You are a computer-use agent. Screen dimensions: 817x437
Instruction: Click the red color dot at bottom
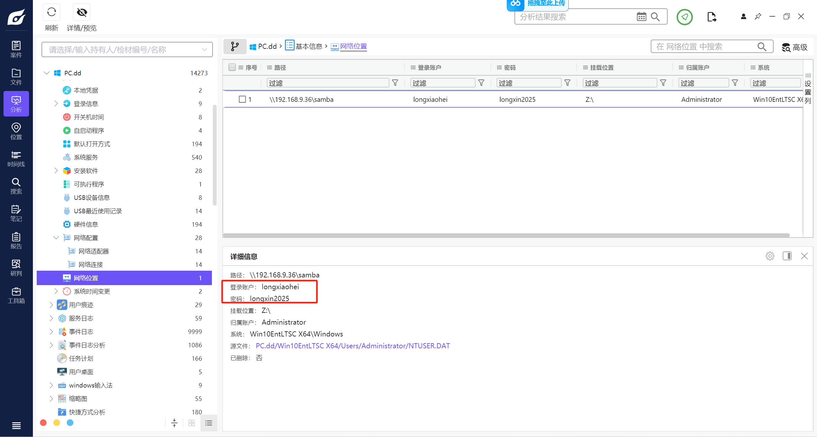tap(43, 423)
